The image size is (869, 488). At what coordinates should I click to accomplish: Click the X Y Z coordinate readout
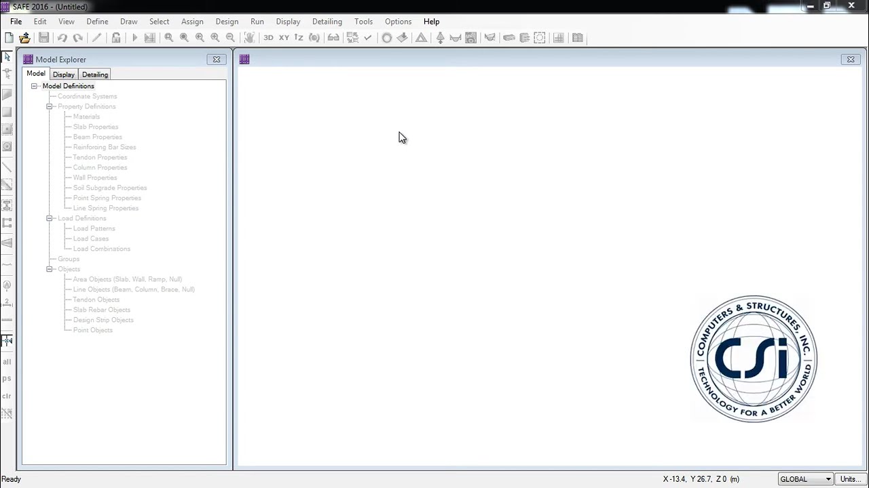click(701, 479)
